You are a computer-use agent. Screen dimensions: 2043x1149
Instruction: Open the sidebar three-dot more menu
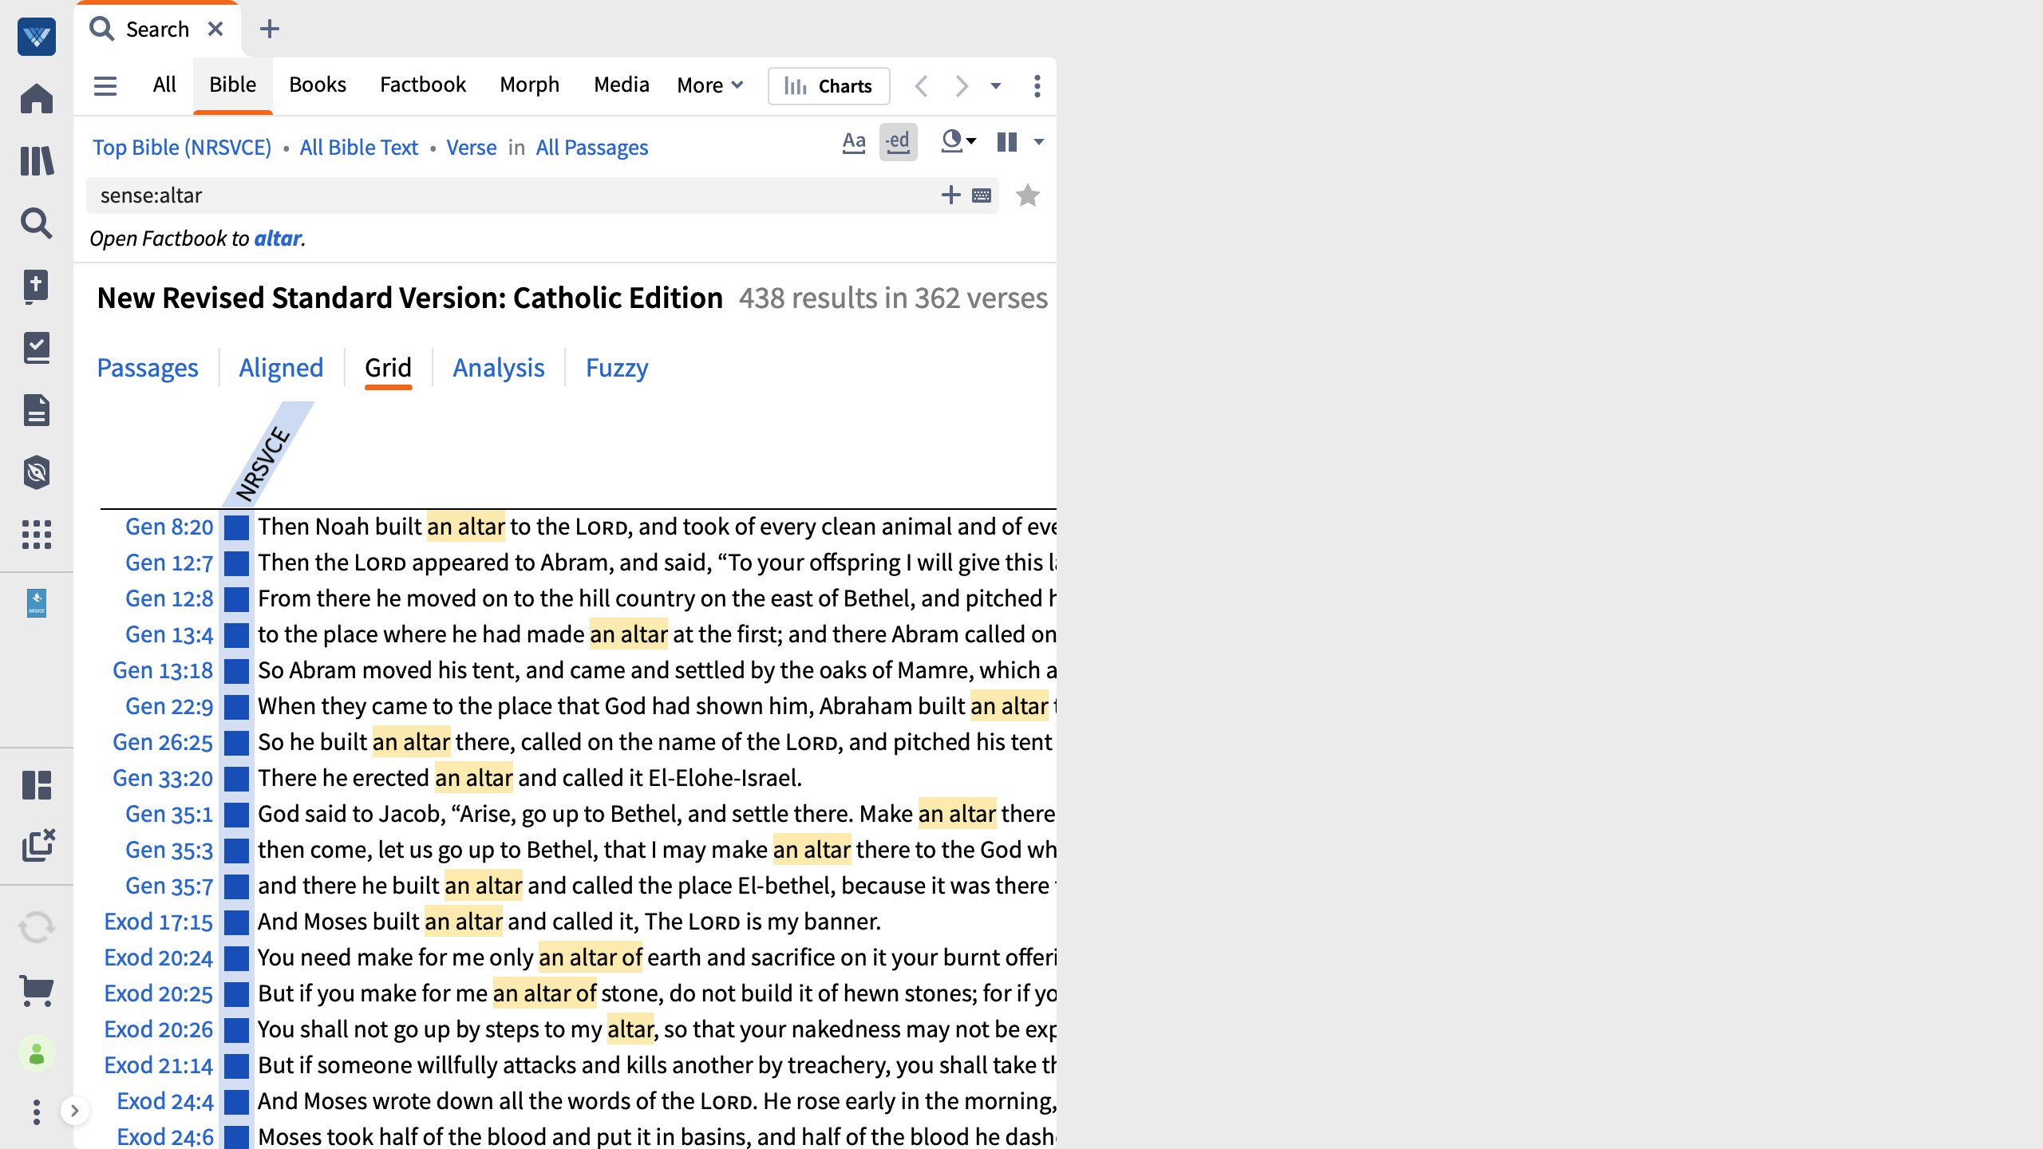tap(37, 1111)
